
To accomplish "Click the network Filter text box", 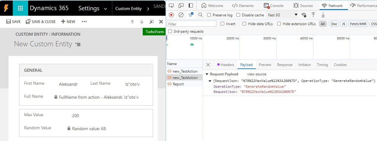I will pos(192,24).
